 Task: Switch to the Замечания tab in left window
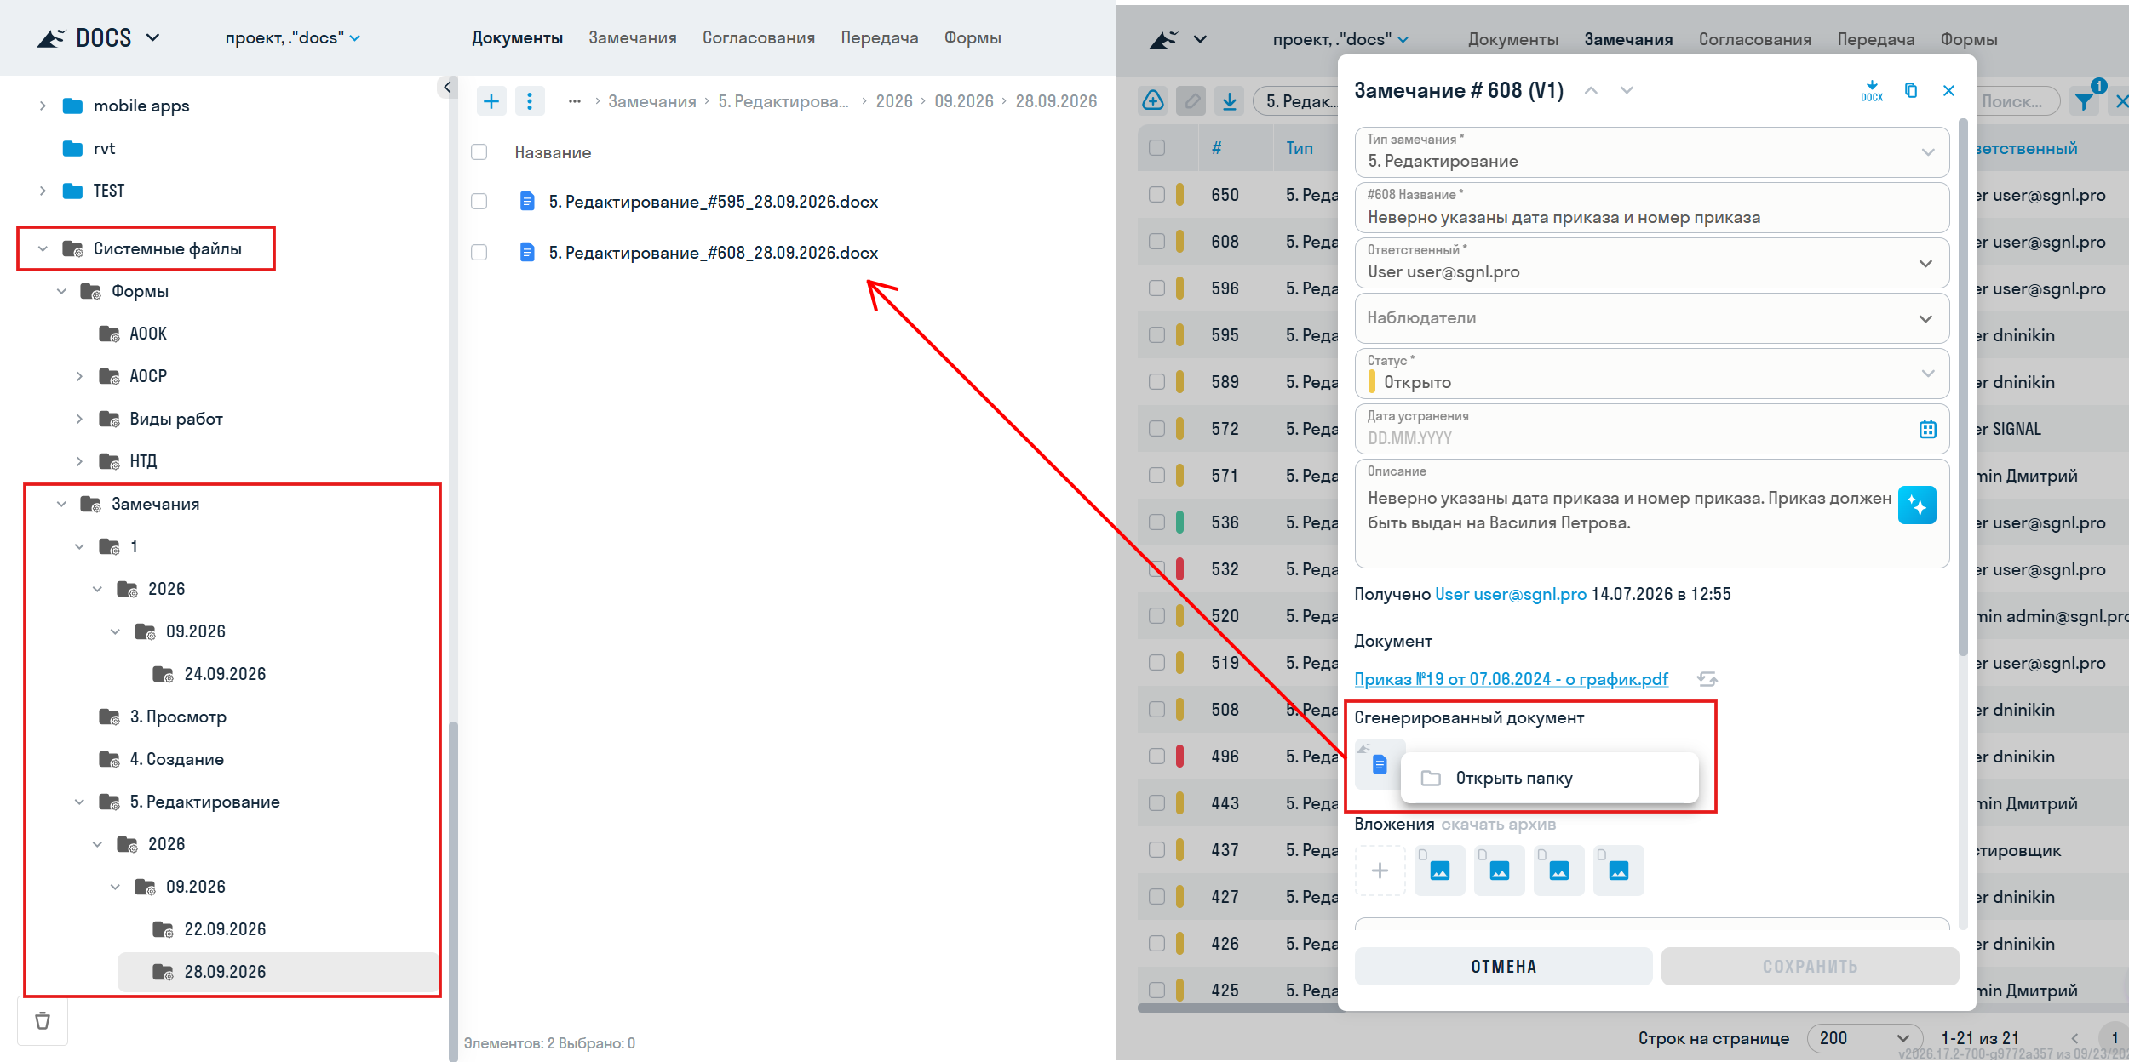632,38
